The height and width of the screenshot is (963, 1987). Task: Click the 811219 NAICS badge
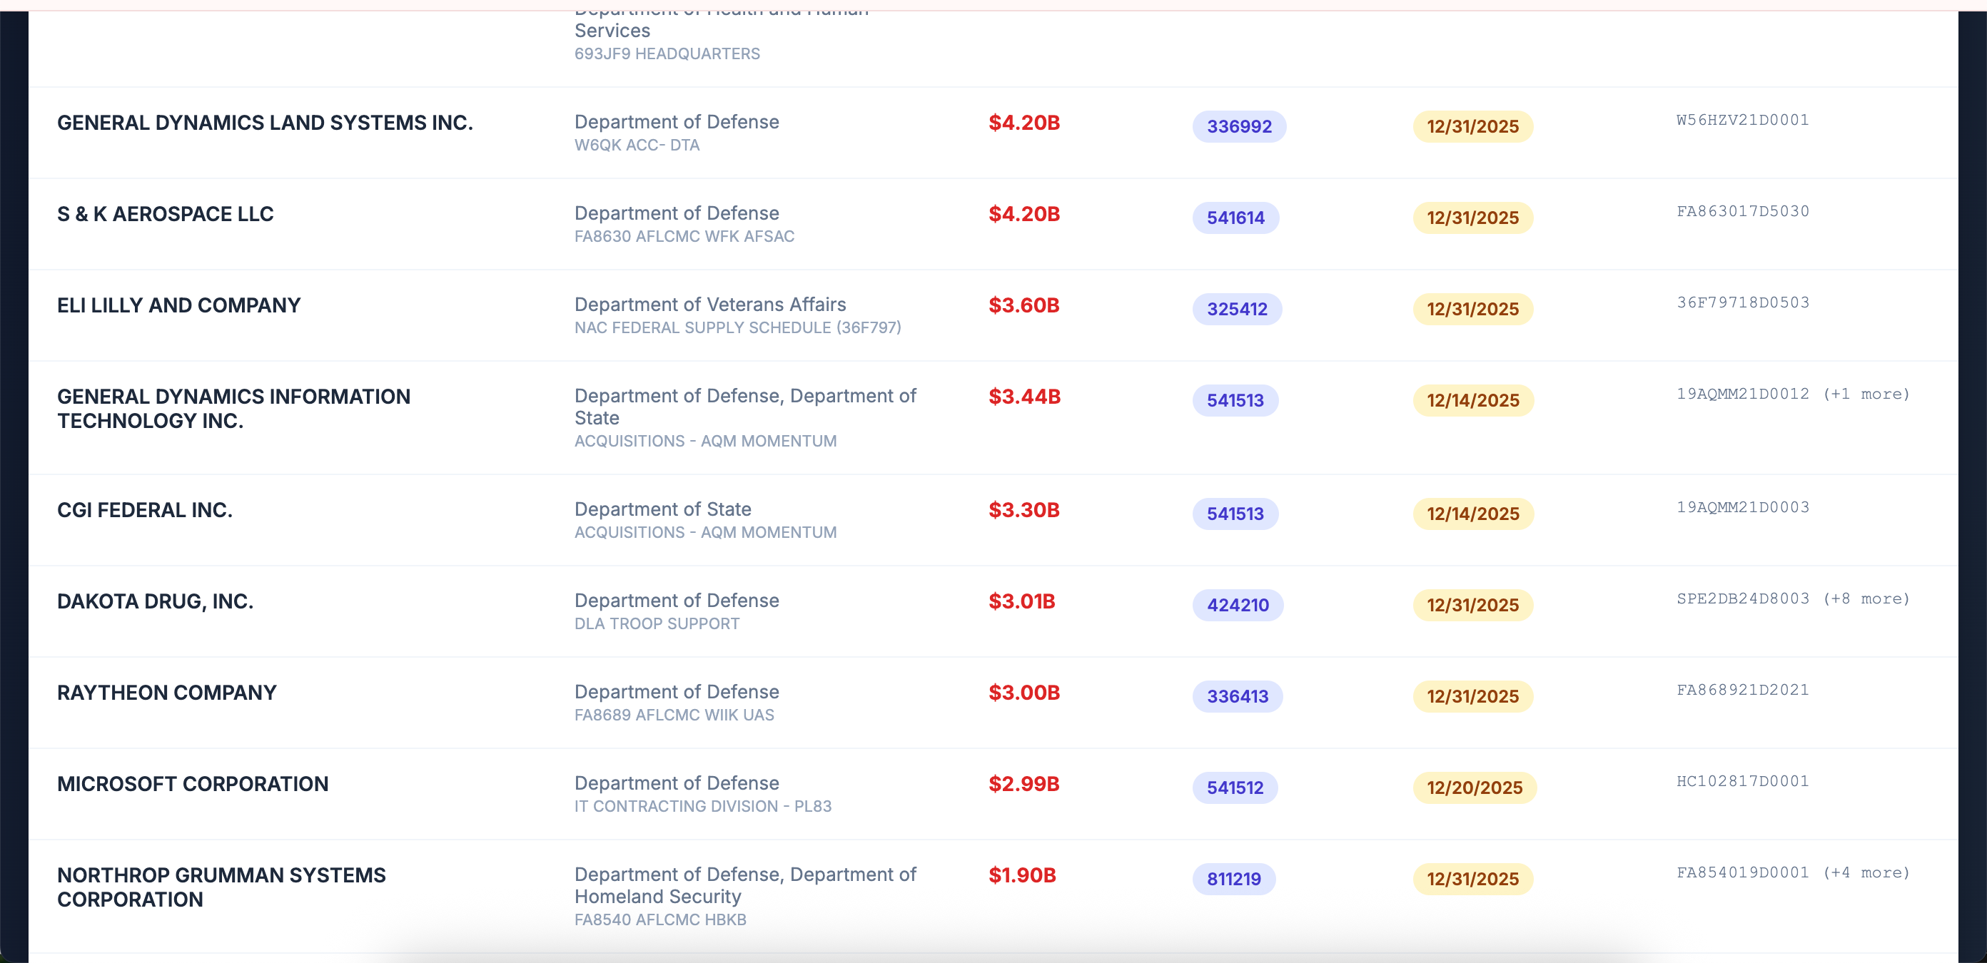1233,879
